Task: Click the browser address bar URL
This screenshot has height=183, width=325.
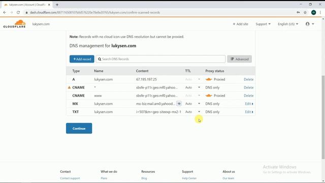Action: [x=95, y=12]
